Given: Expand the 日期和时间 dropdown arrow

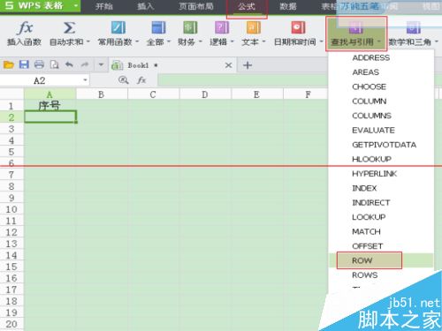Looking at the screenshot, I should pos(321,42).
